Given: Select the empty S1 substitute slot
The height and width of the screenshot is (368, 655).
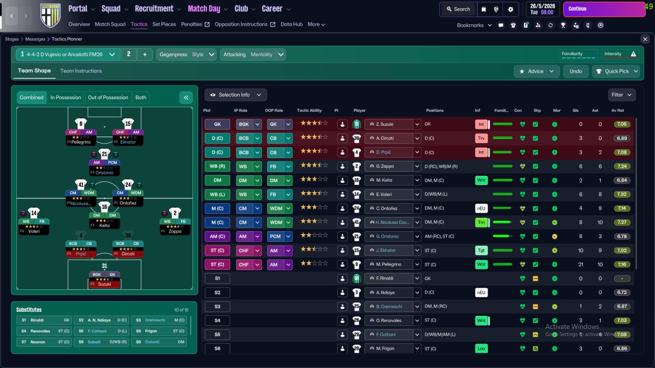Looking at the screenshot, I should coord(217,279).
